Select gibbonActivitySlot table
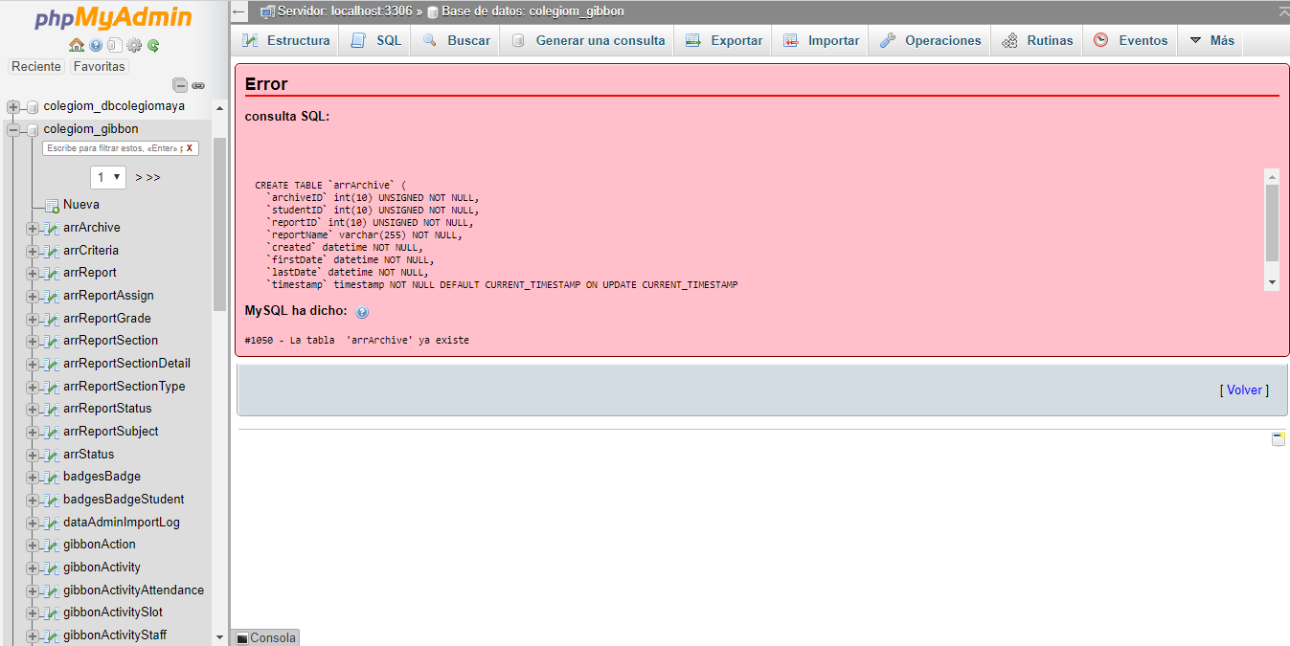 pos(113,613)
